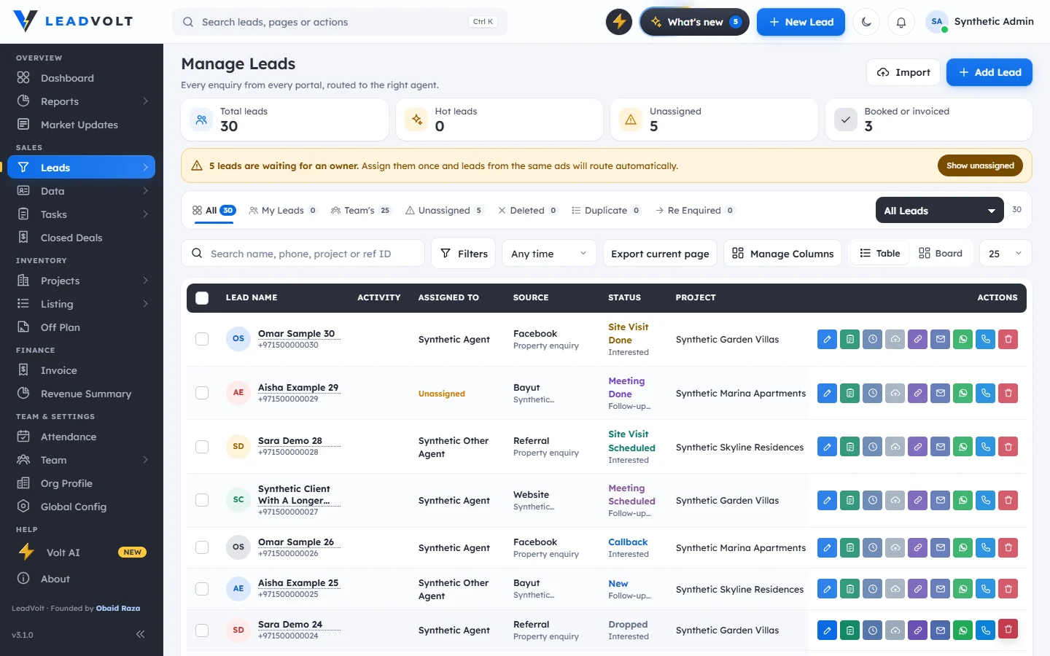The image size is (1050, 656).
Task: Switch to Table view
Action: click(880, 253)
